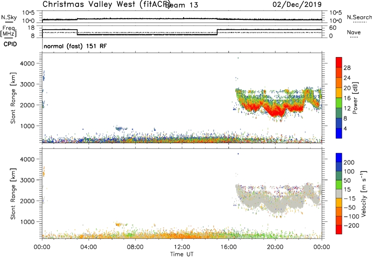Click the '1000' tick in power panel
The width and height of the screenshot is (372, 257).
click(x=27, y=126)
